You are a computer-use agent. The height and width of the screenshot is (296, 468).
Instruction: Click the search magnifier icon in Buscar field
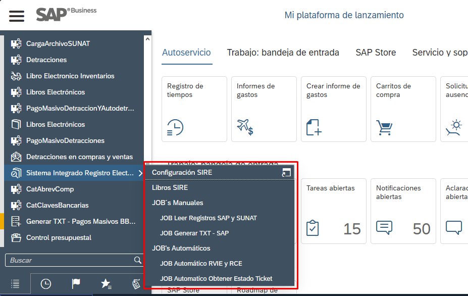tap(137, 260)
